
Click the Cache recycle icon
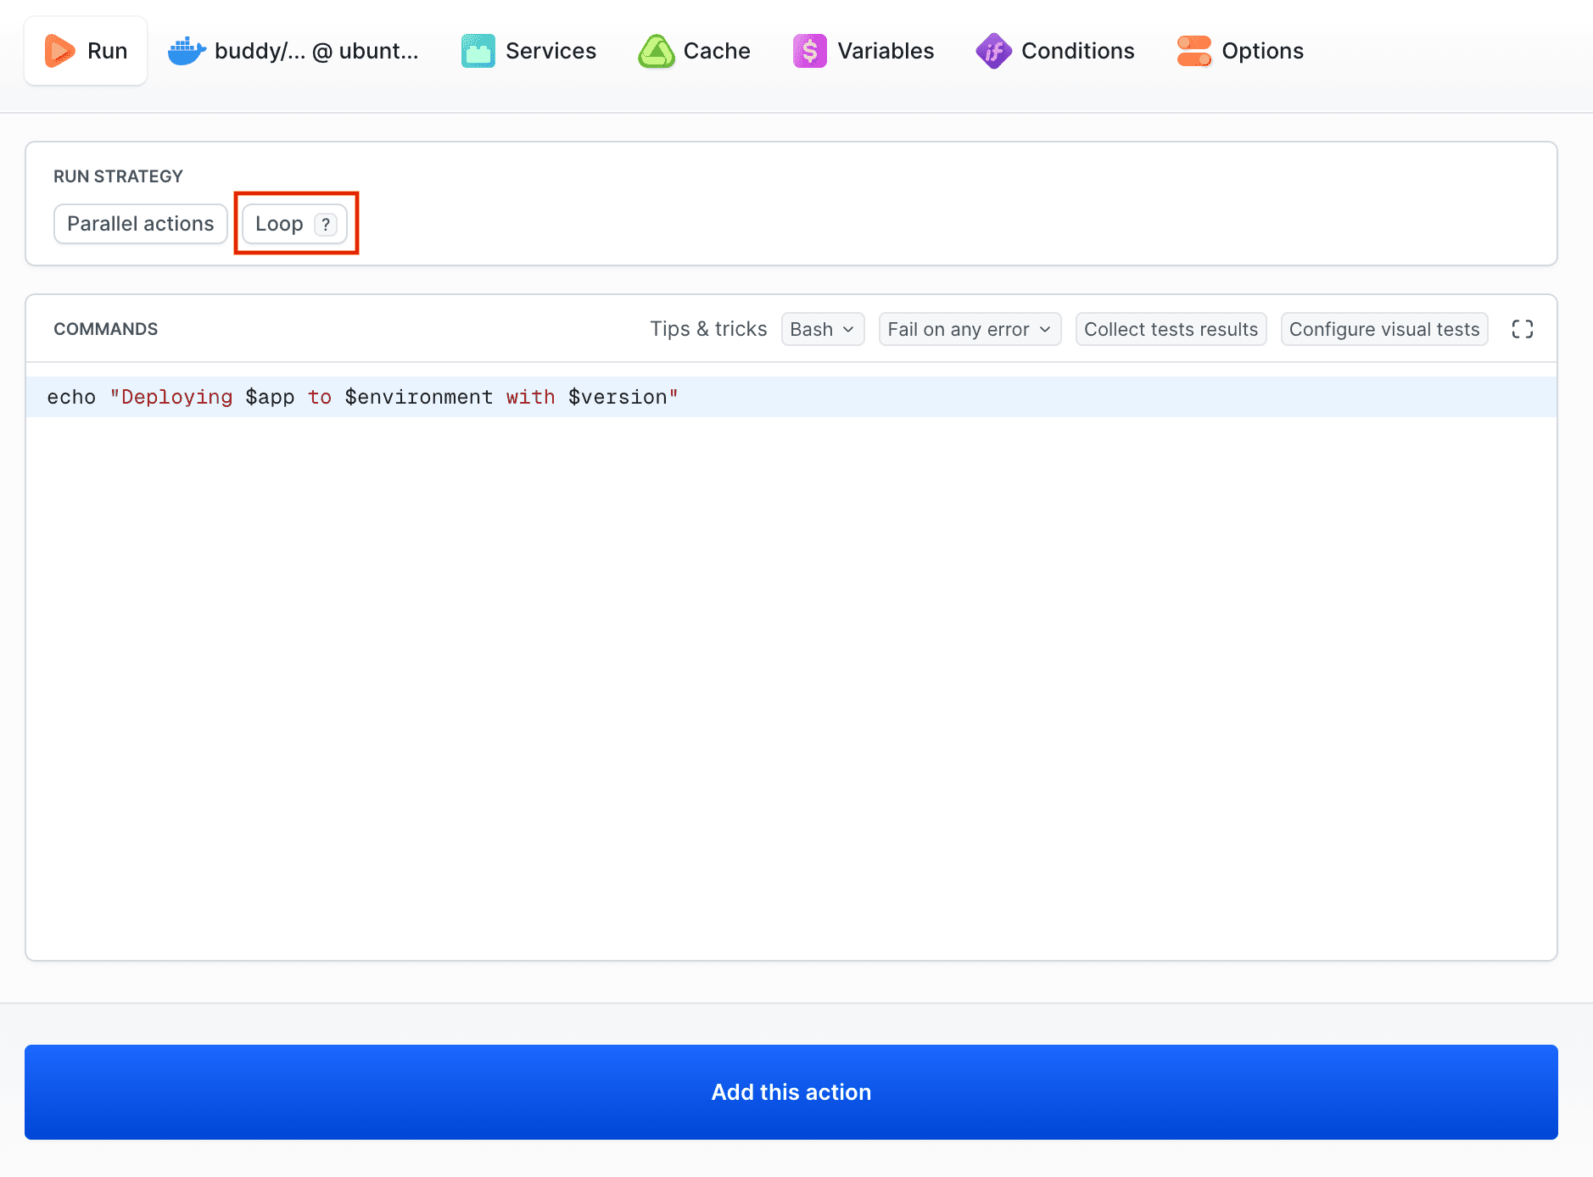pos(656,50)
